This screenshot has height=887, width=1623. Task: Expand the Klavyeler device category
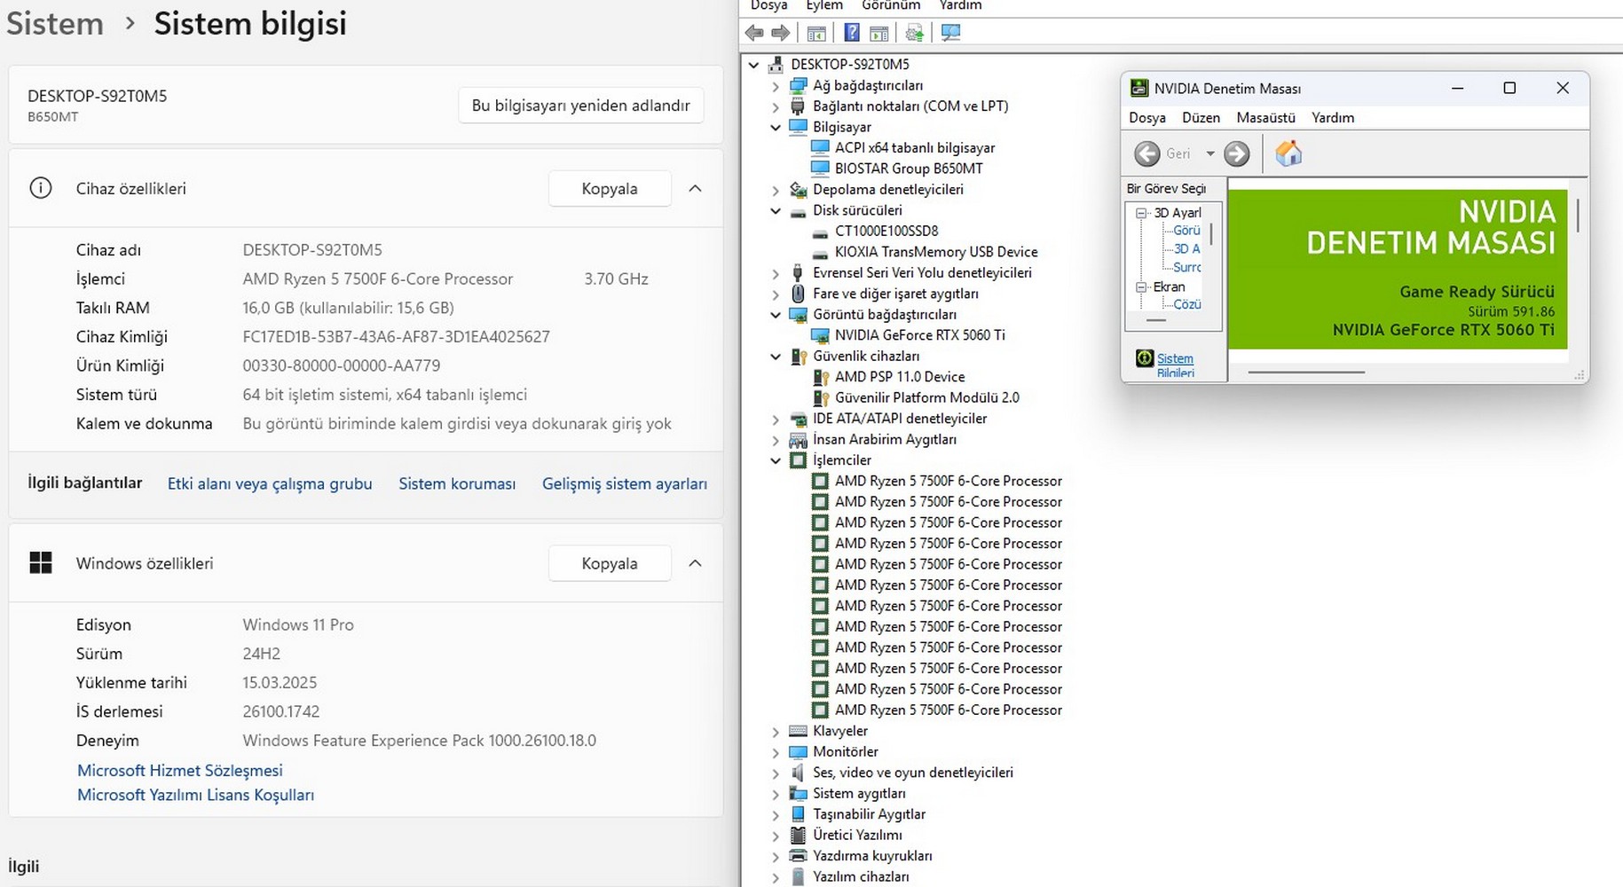776,732
